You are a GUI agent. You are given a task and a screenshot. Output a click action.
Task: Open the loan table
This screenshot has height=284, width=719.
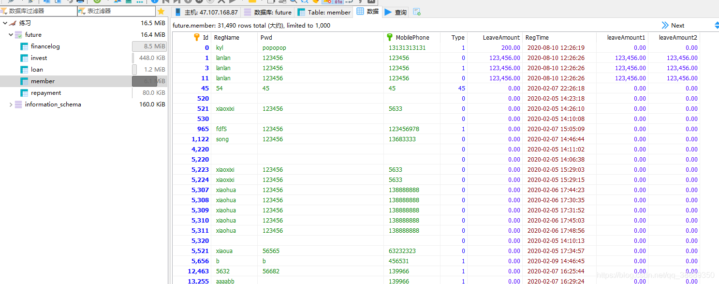[x=37, y=70]
